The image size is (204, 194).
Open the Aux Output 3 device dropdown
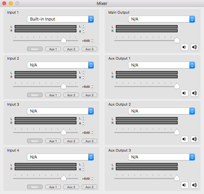(x=161, y=157)
